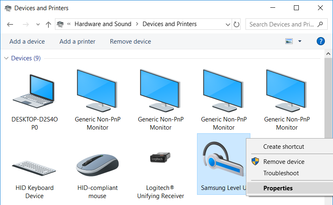This screenshot has width=333, height=205.
Task: Click the vertical scrollbar thumb
Action: (329, 98)
